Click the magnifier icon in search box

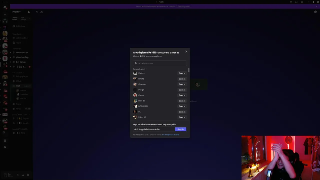(136, 63)
